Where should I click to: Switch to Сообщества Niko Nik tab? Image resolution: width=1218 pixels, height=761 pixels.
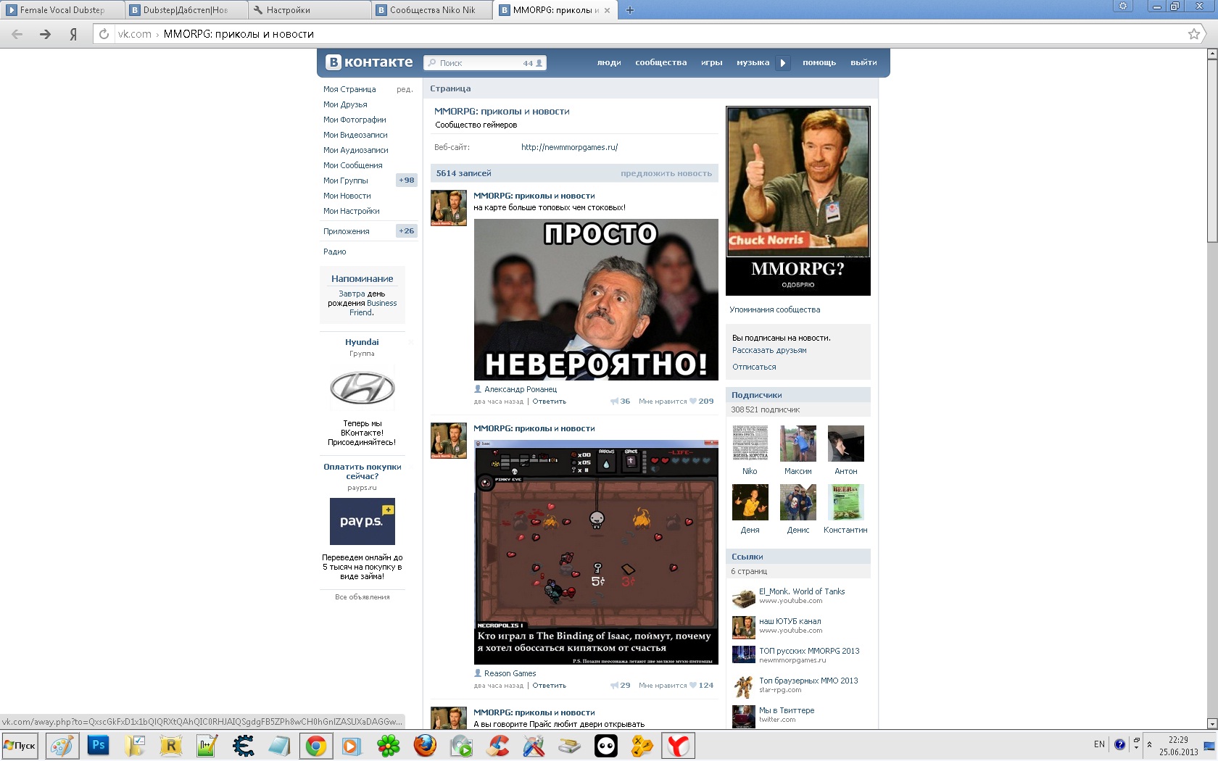(x=432, y=10)
